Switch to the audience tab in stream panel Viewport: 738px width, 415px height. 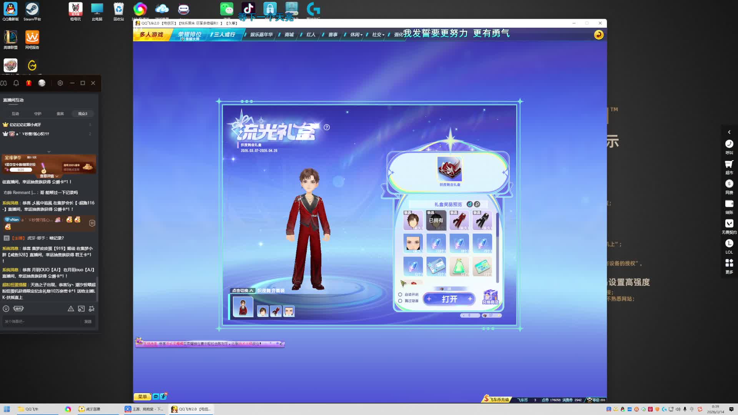[x=83, y=114]
